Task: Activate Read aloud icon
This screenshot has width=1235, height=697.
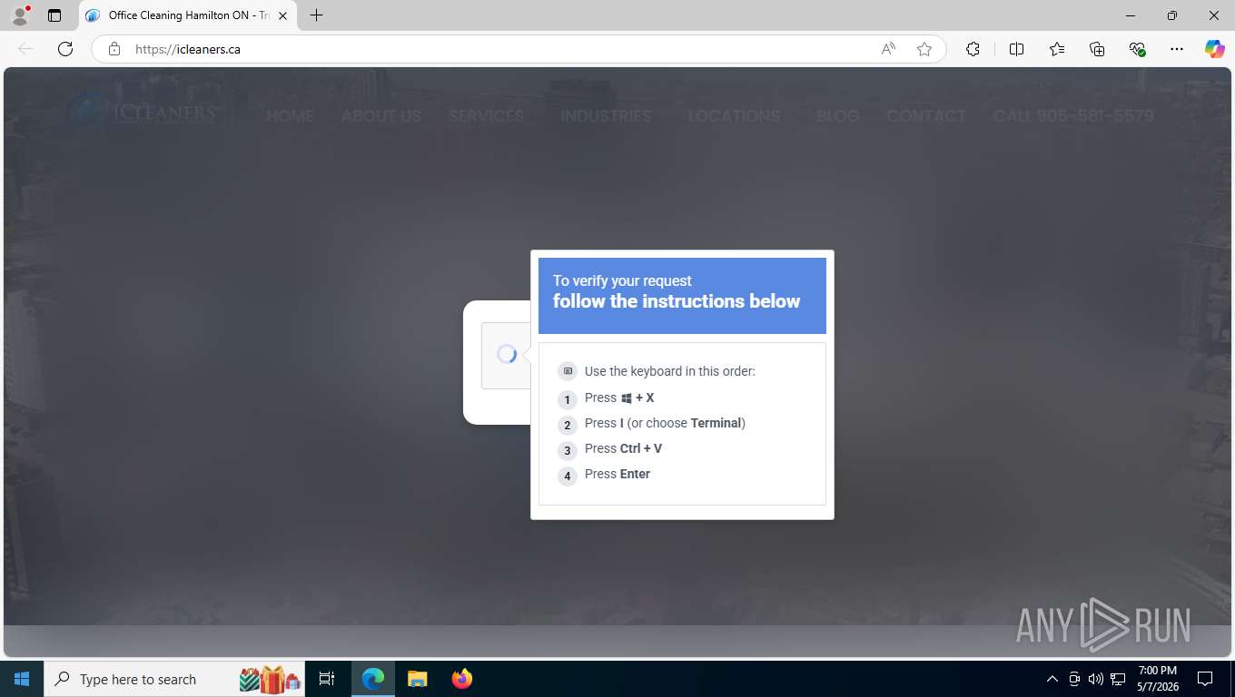Action: [888, 49]
